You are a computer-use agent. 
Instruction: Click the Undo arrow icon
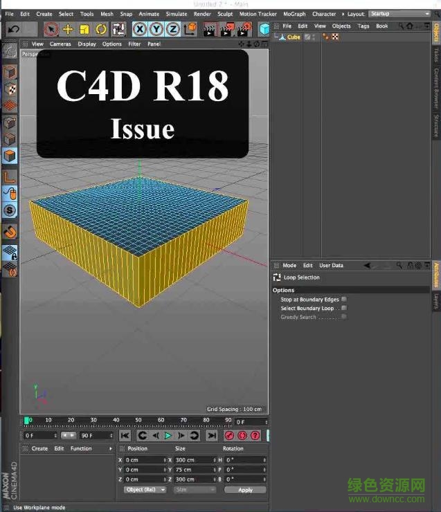tap(13, 29)
